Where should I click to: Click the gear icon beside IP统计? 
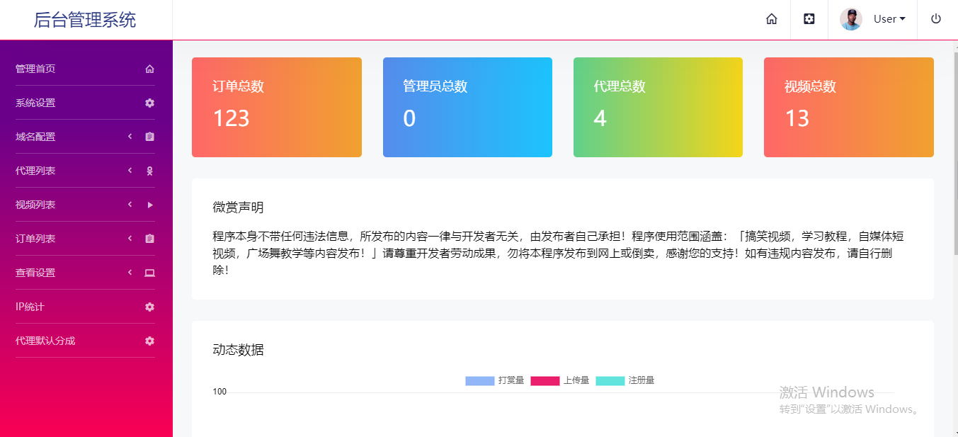(x=149, y=307)
